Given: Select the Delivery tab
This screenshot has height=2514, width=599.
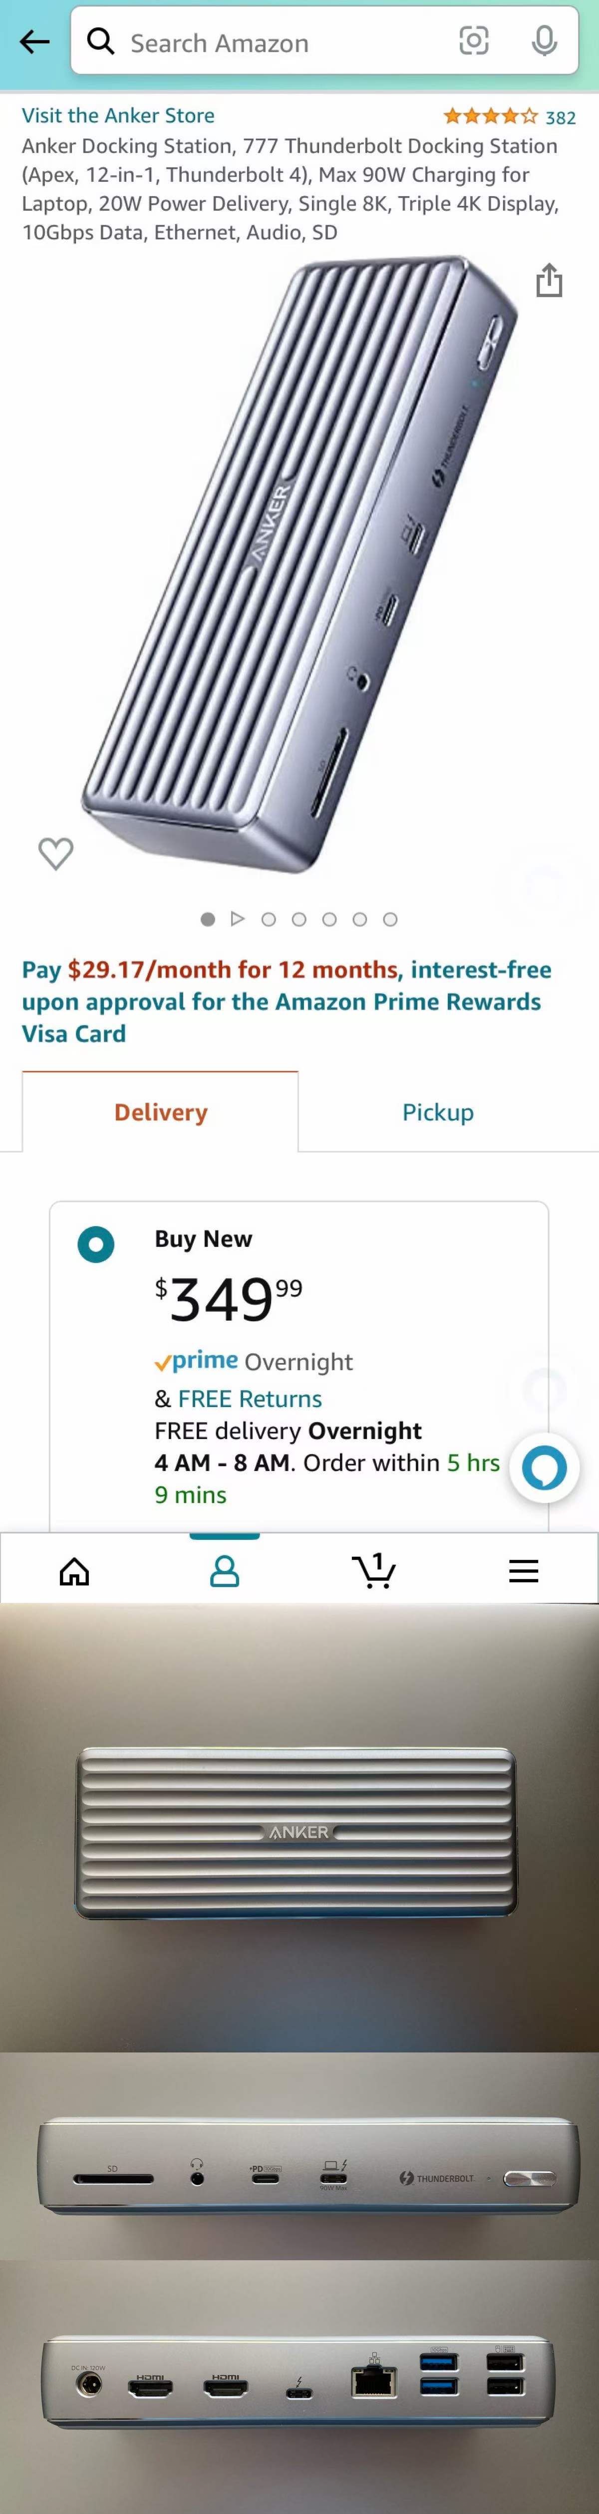Looking at the screenshot, I should [x=161, y=1112].
